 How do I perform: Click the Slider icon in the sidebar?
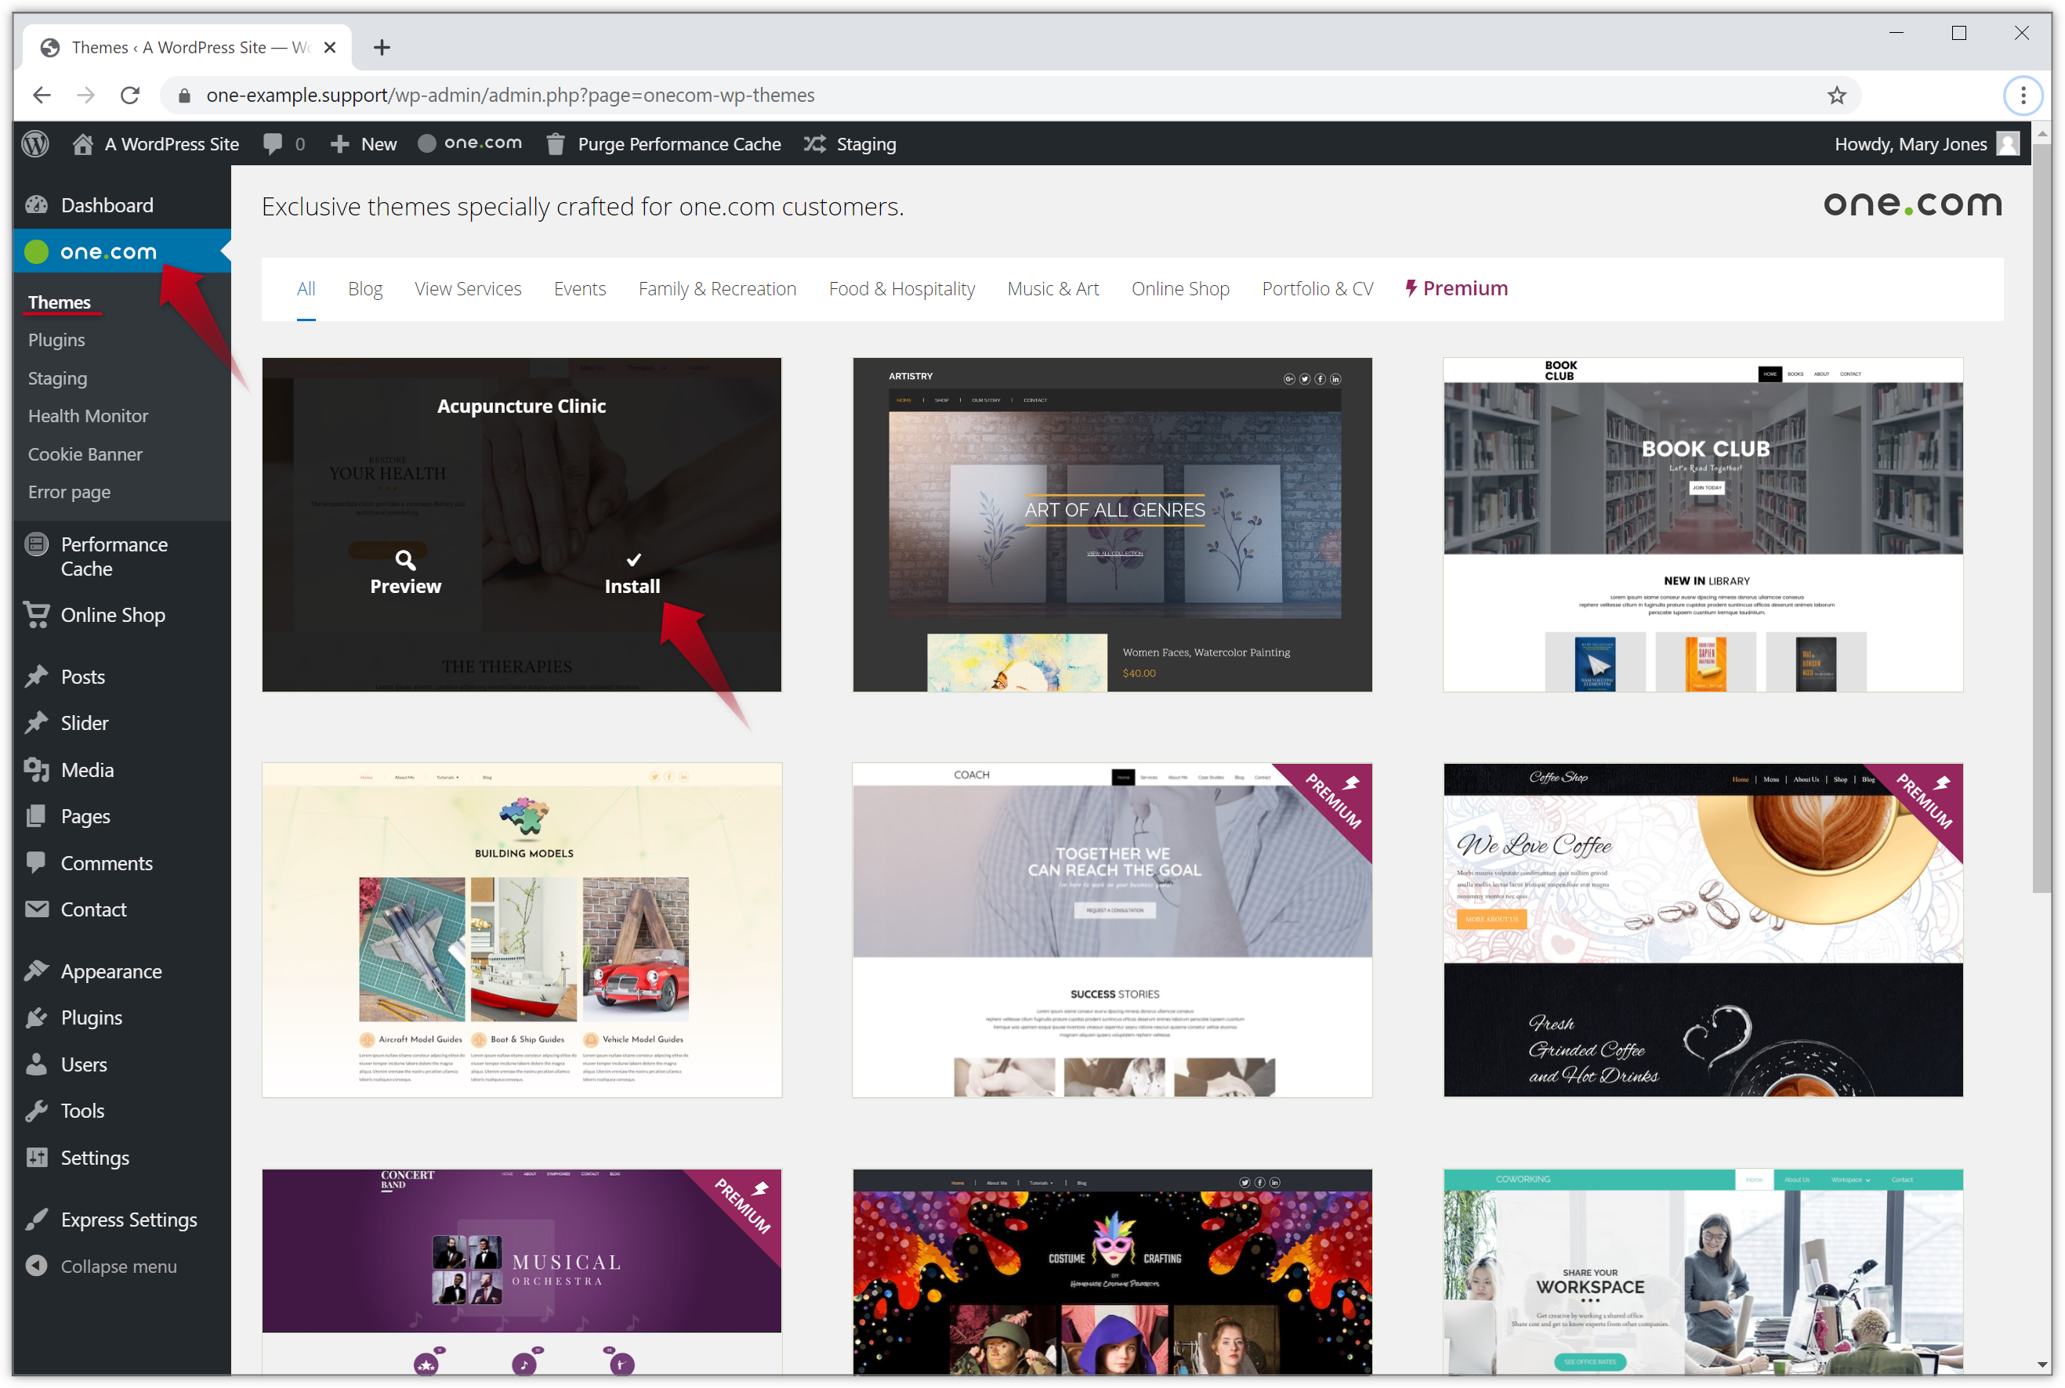[36, 722]
